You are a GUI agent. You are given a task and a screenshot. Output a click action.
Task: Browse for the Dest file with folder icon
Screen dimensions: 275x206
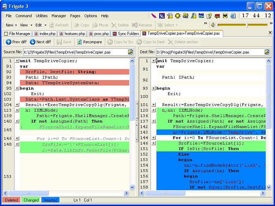point(267,52)
